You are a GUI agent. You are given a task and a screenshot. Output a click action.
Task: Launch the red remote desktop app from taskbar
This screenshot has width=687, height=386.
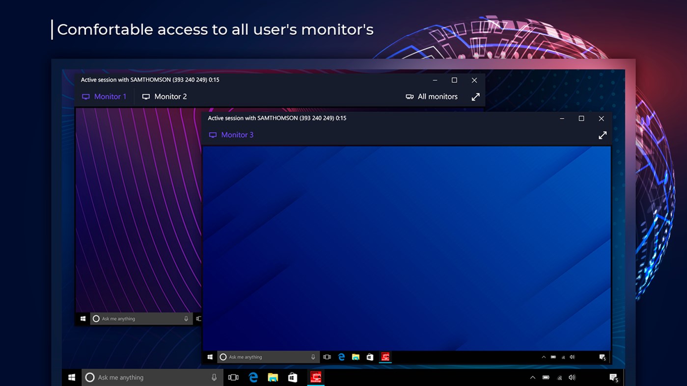point(316,378)
